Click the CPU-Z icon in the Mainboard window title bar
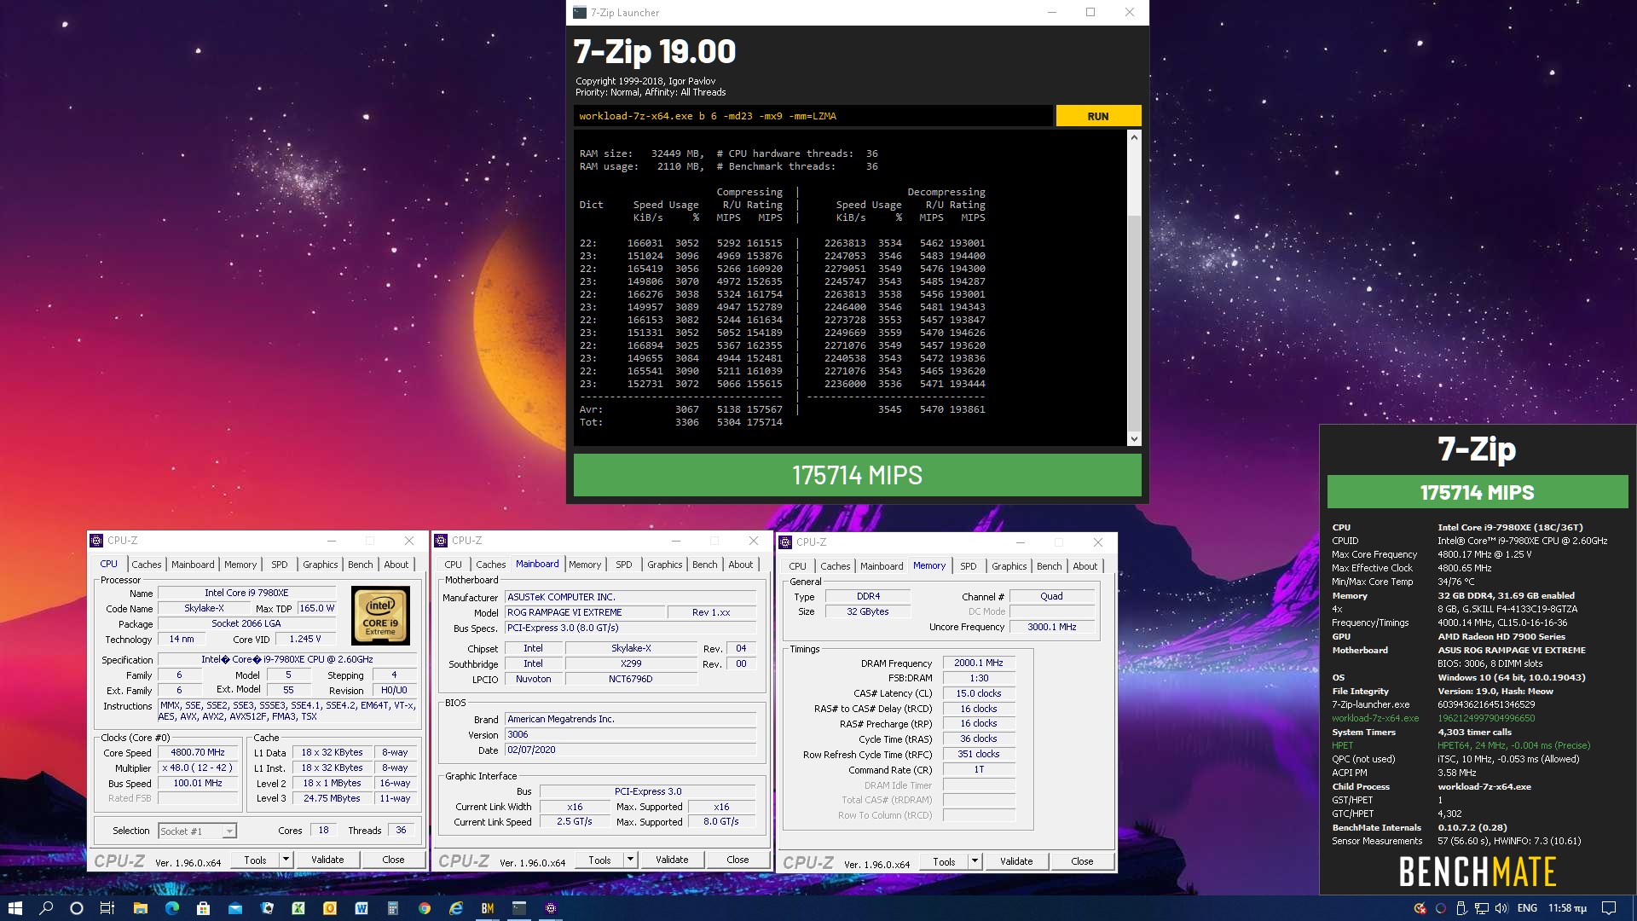 pos(441,541)
